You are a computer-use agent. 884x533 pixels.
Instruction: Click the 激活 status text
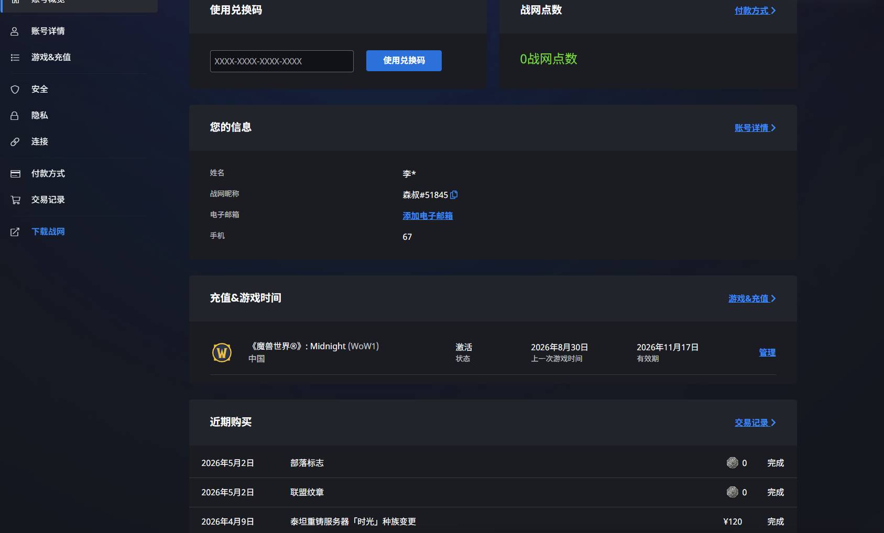[464, 347]
